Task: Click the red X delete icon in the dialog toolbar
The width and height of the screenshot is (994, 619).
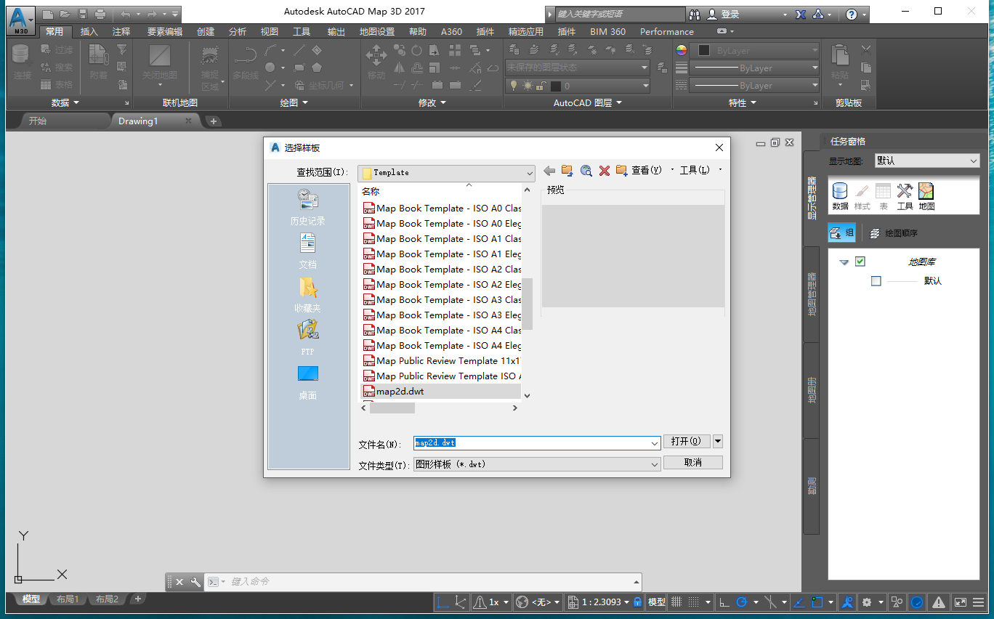Action: click(604, 170)
